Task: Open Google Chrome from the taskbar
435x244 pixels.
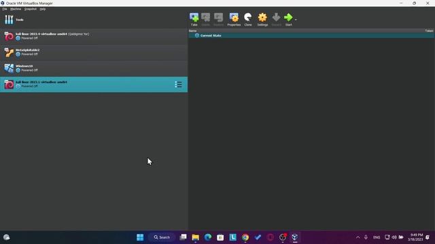Action: tap(245, 237)
